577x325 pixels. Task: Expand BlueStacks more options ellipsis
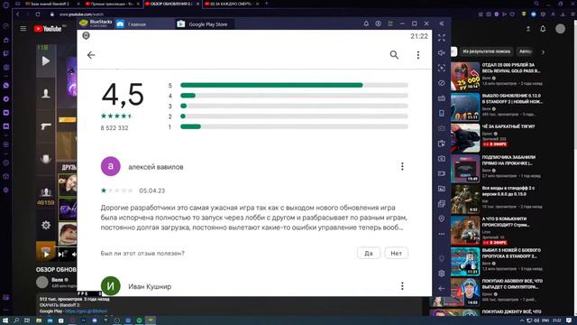442,234
